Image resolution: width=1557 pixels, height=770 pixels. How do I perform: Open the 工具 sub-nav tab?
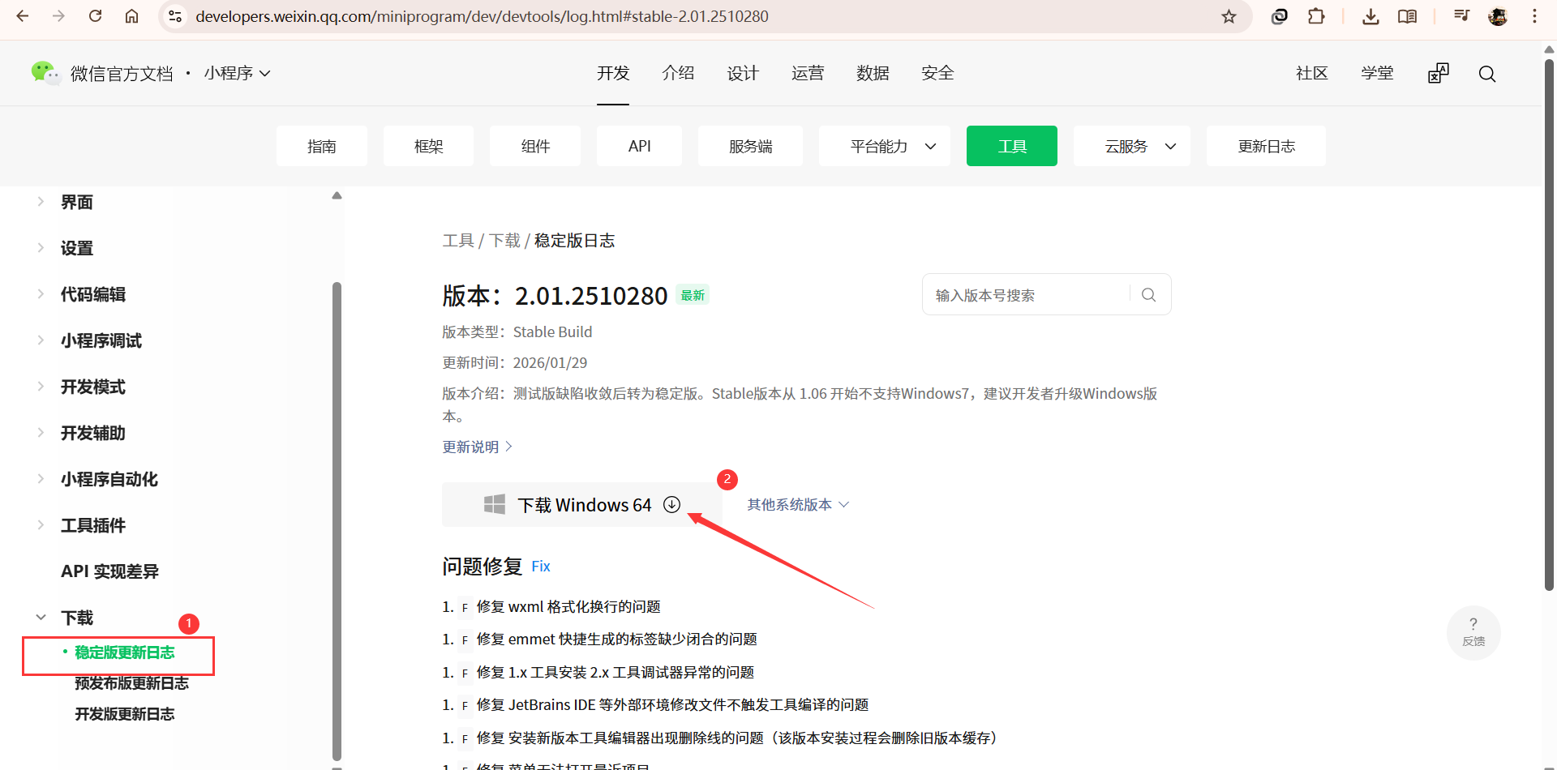[1012, 146]
